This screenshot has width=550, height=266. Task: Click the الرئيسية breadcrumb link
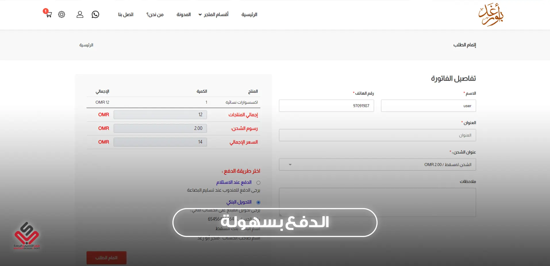[86, 45]
